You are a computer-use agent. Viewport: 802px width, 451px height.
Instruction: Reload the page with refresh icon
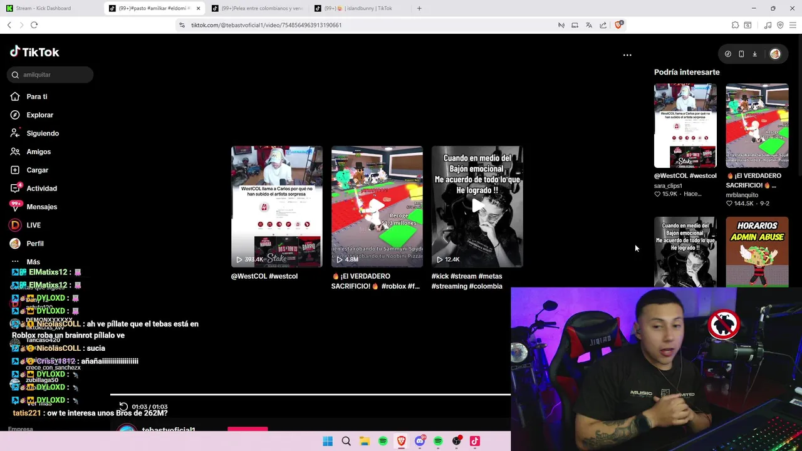(34, 25)
